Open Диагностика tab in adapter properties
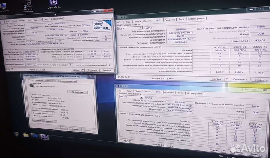The height and width of the screenshot is (158, 270). pyautogui.click(x=51, y=81)
